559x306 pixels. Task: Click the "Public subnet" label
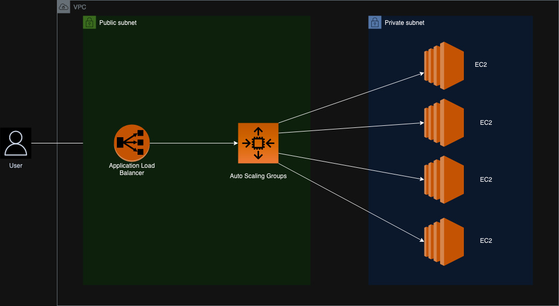click(x=118, y=22)
